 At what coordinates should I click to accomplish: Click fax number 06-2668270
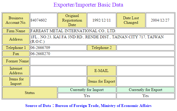(x=40, y=54)
